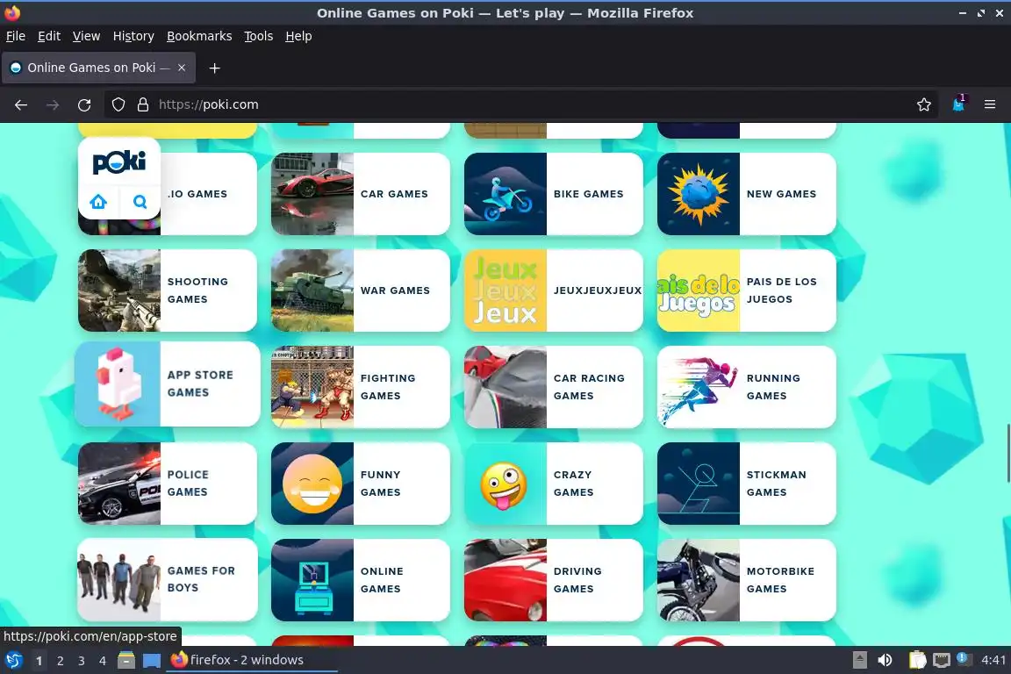Go back with browser back arrow
The height and width of the screenshot is (674, 1011).
click(x=21, y=104)
